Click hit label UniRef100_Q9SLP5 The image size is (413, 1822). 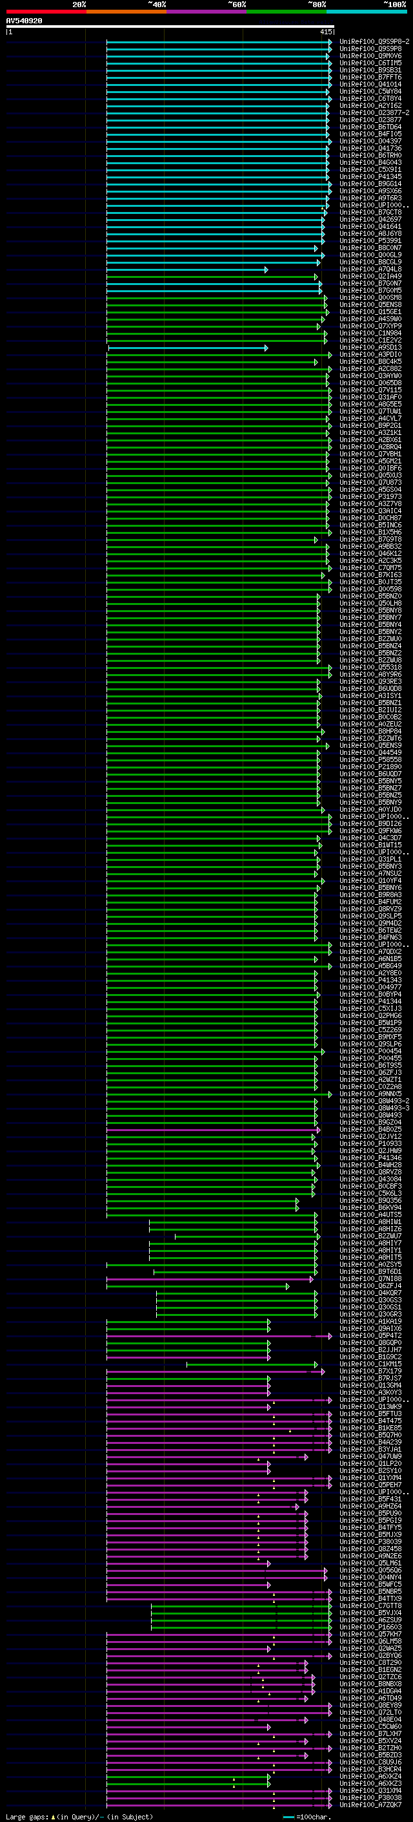[370, 916]
